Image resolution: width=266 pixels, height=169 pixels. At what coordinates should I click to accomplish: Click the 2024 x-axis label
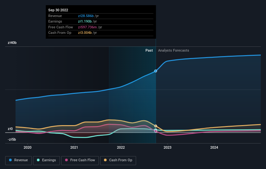(x=214, y=148)
